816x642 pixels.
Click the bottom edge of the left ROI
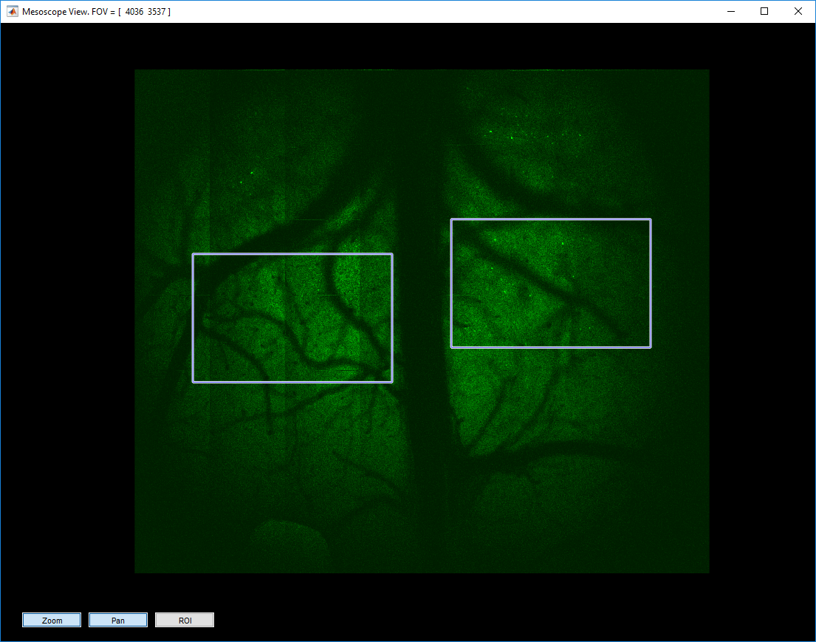tap(292, 382)
